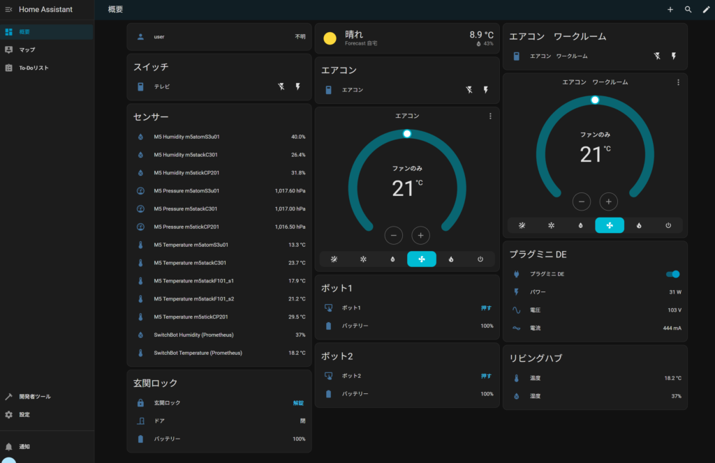Click the plus add icon in the header
This screenshot has height=463, width=715.
point(670,10)
